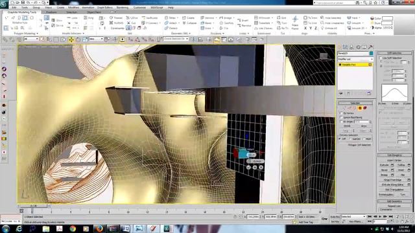Enable Use Soft Selection checkbox
This screenshot has width=415, height=233.
[x=381, y=58]
